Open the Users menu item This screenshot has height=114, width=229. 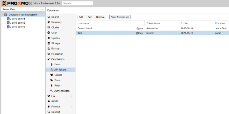[x=57, y=64]
